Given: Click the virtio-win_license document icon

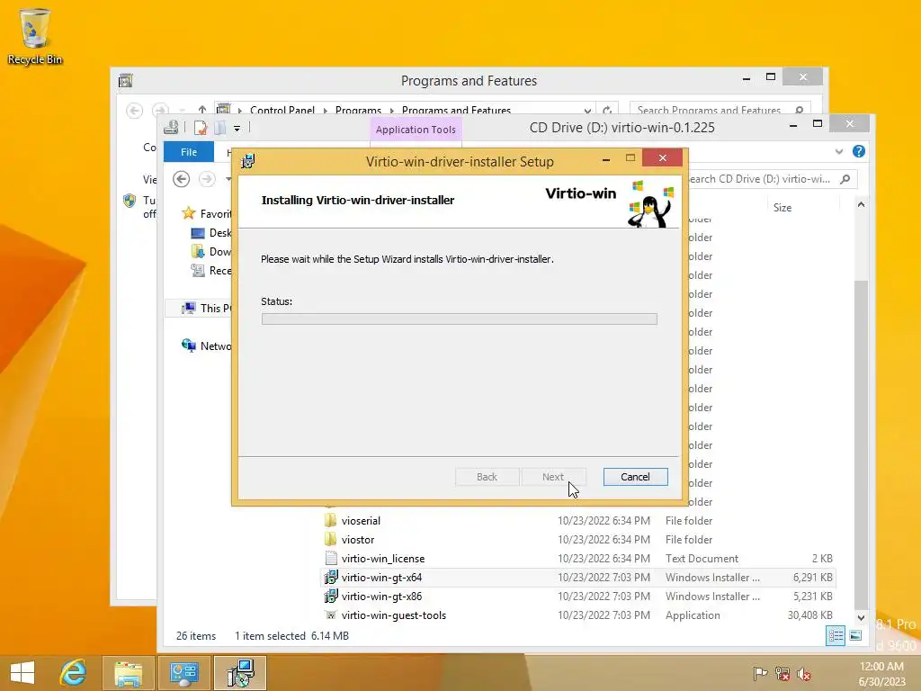Looking at the screenshot, I should pyautogui.click(x=331, y=558).
